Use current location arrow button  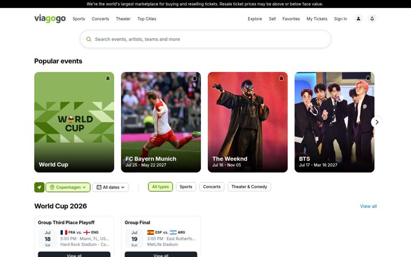39,187
